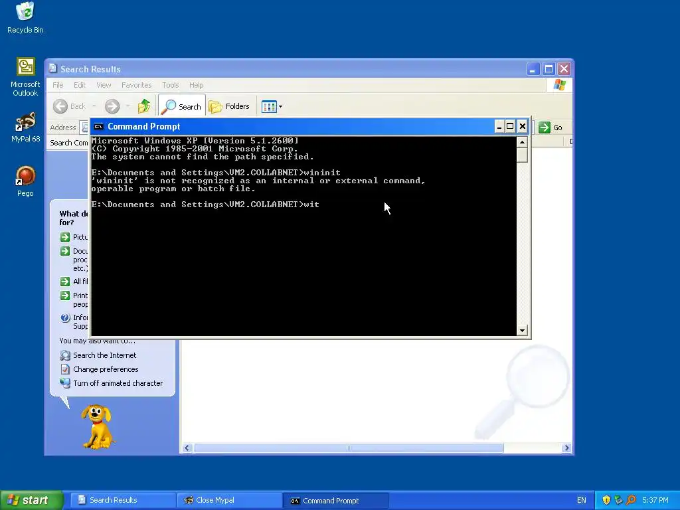Maximize the Command Prompt window
The image size is (680, 510).
tap(511, 127)
